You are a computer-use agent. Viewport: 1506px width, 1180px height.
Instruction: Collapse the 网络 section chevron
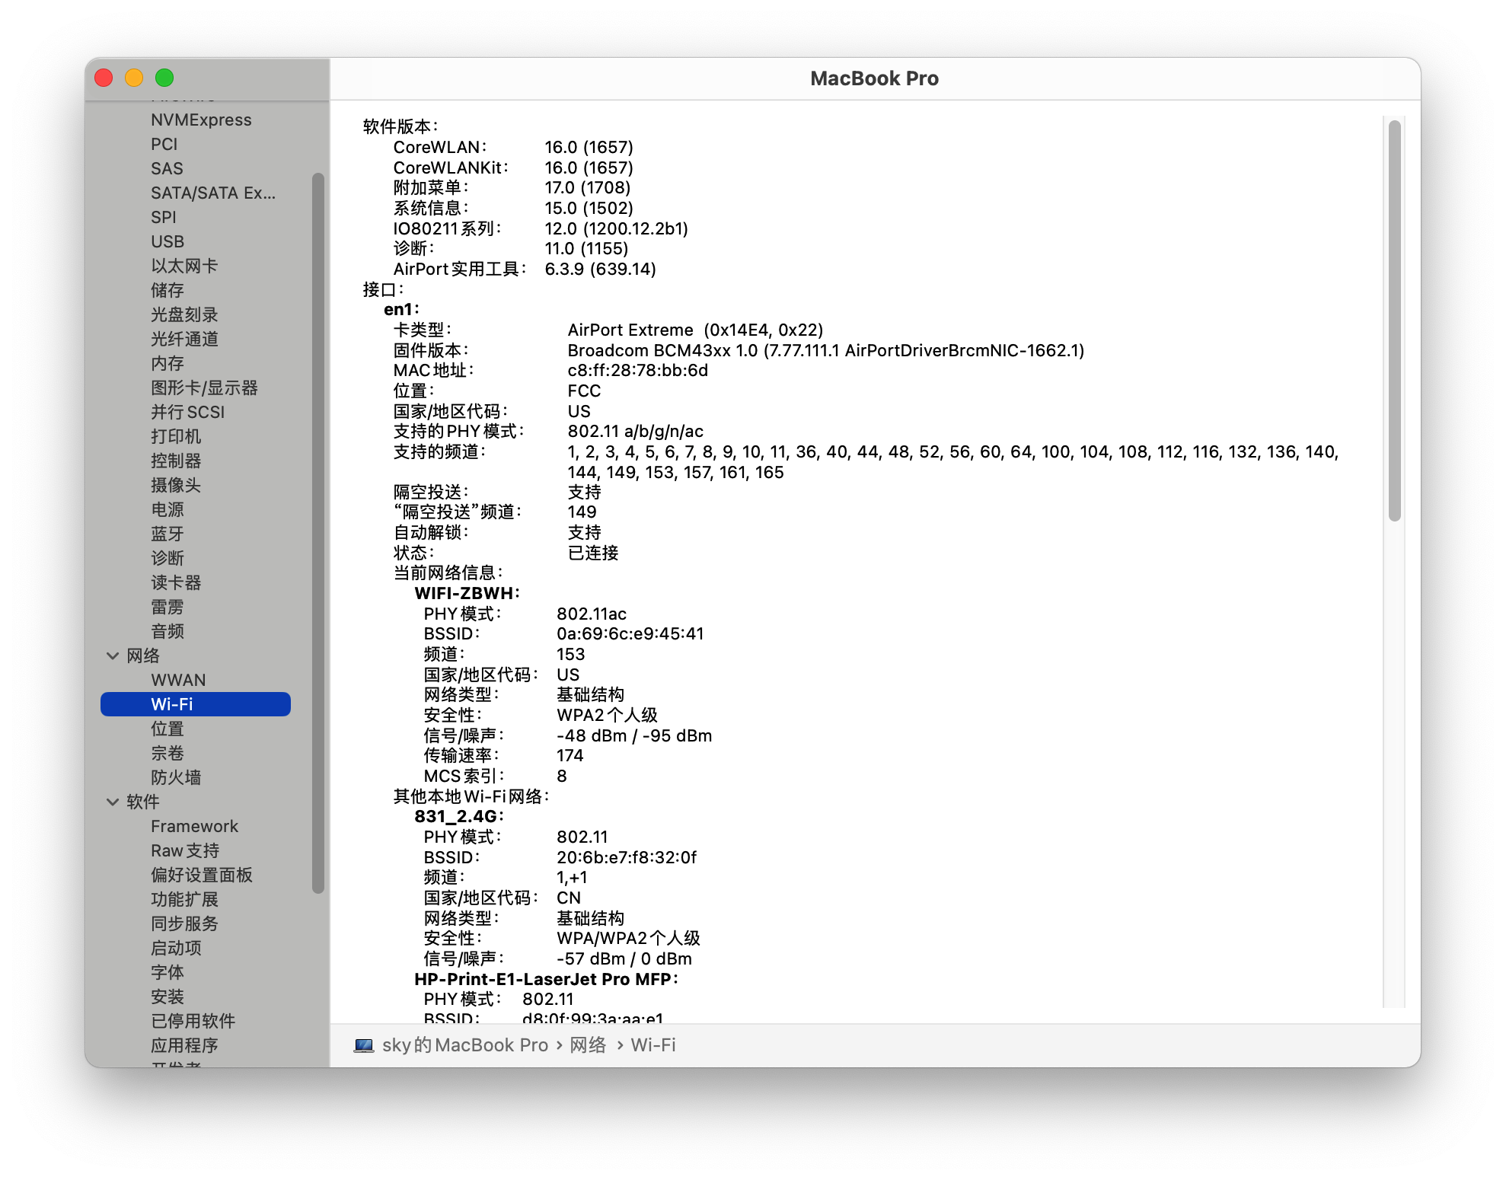[113, 655]
